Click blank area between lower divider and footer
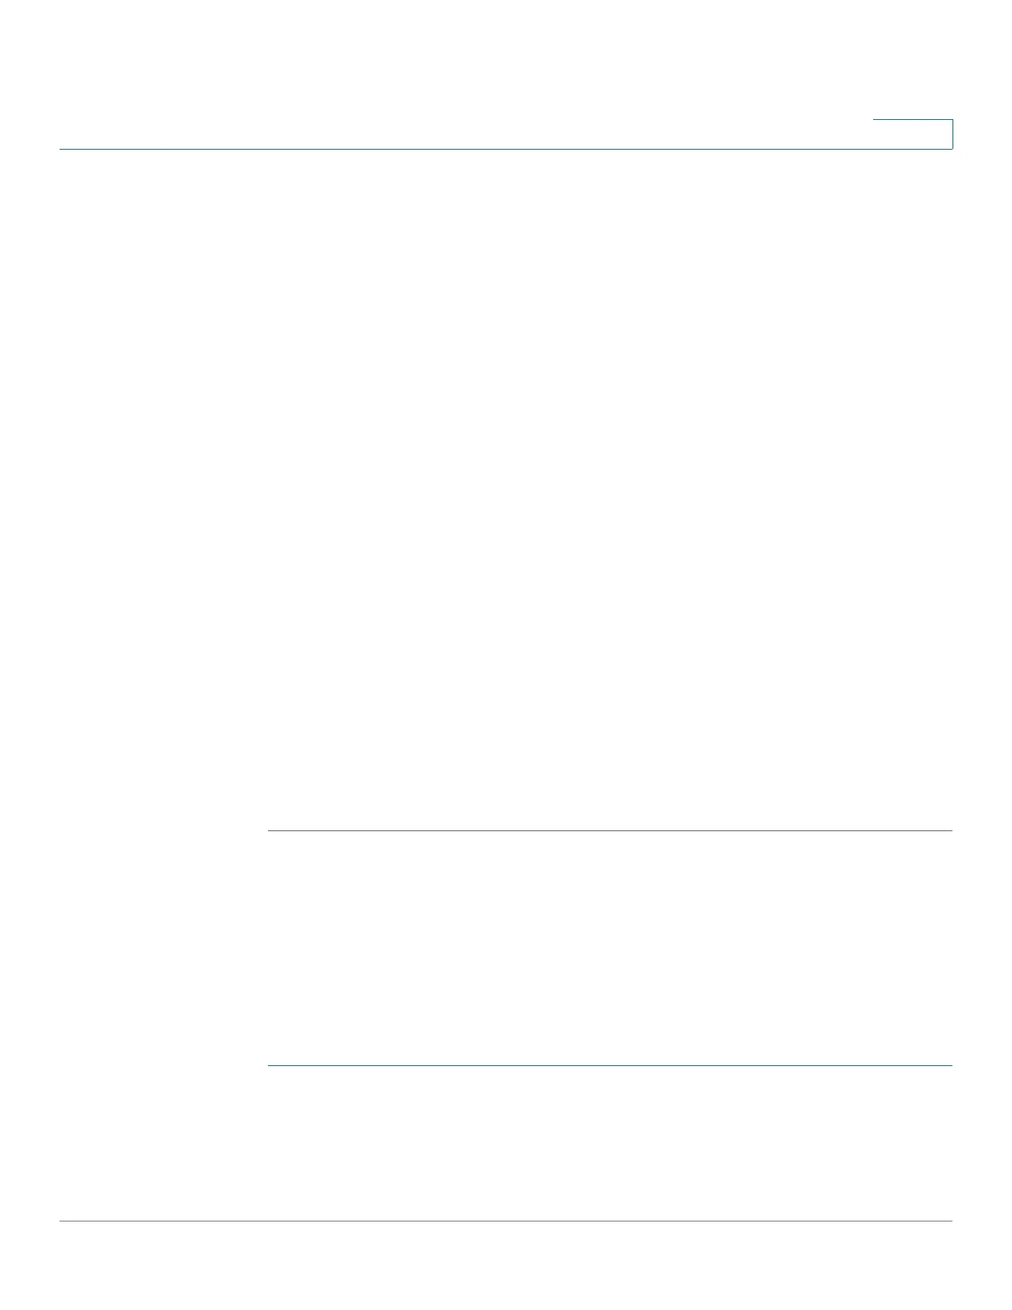The image size is (1012, 1310). [x=610, y=1143]
